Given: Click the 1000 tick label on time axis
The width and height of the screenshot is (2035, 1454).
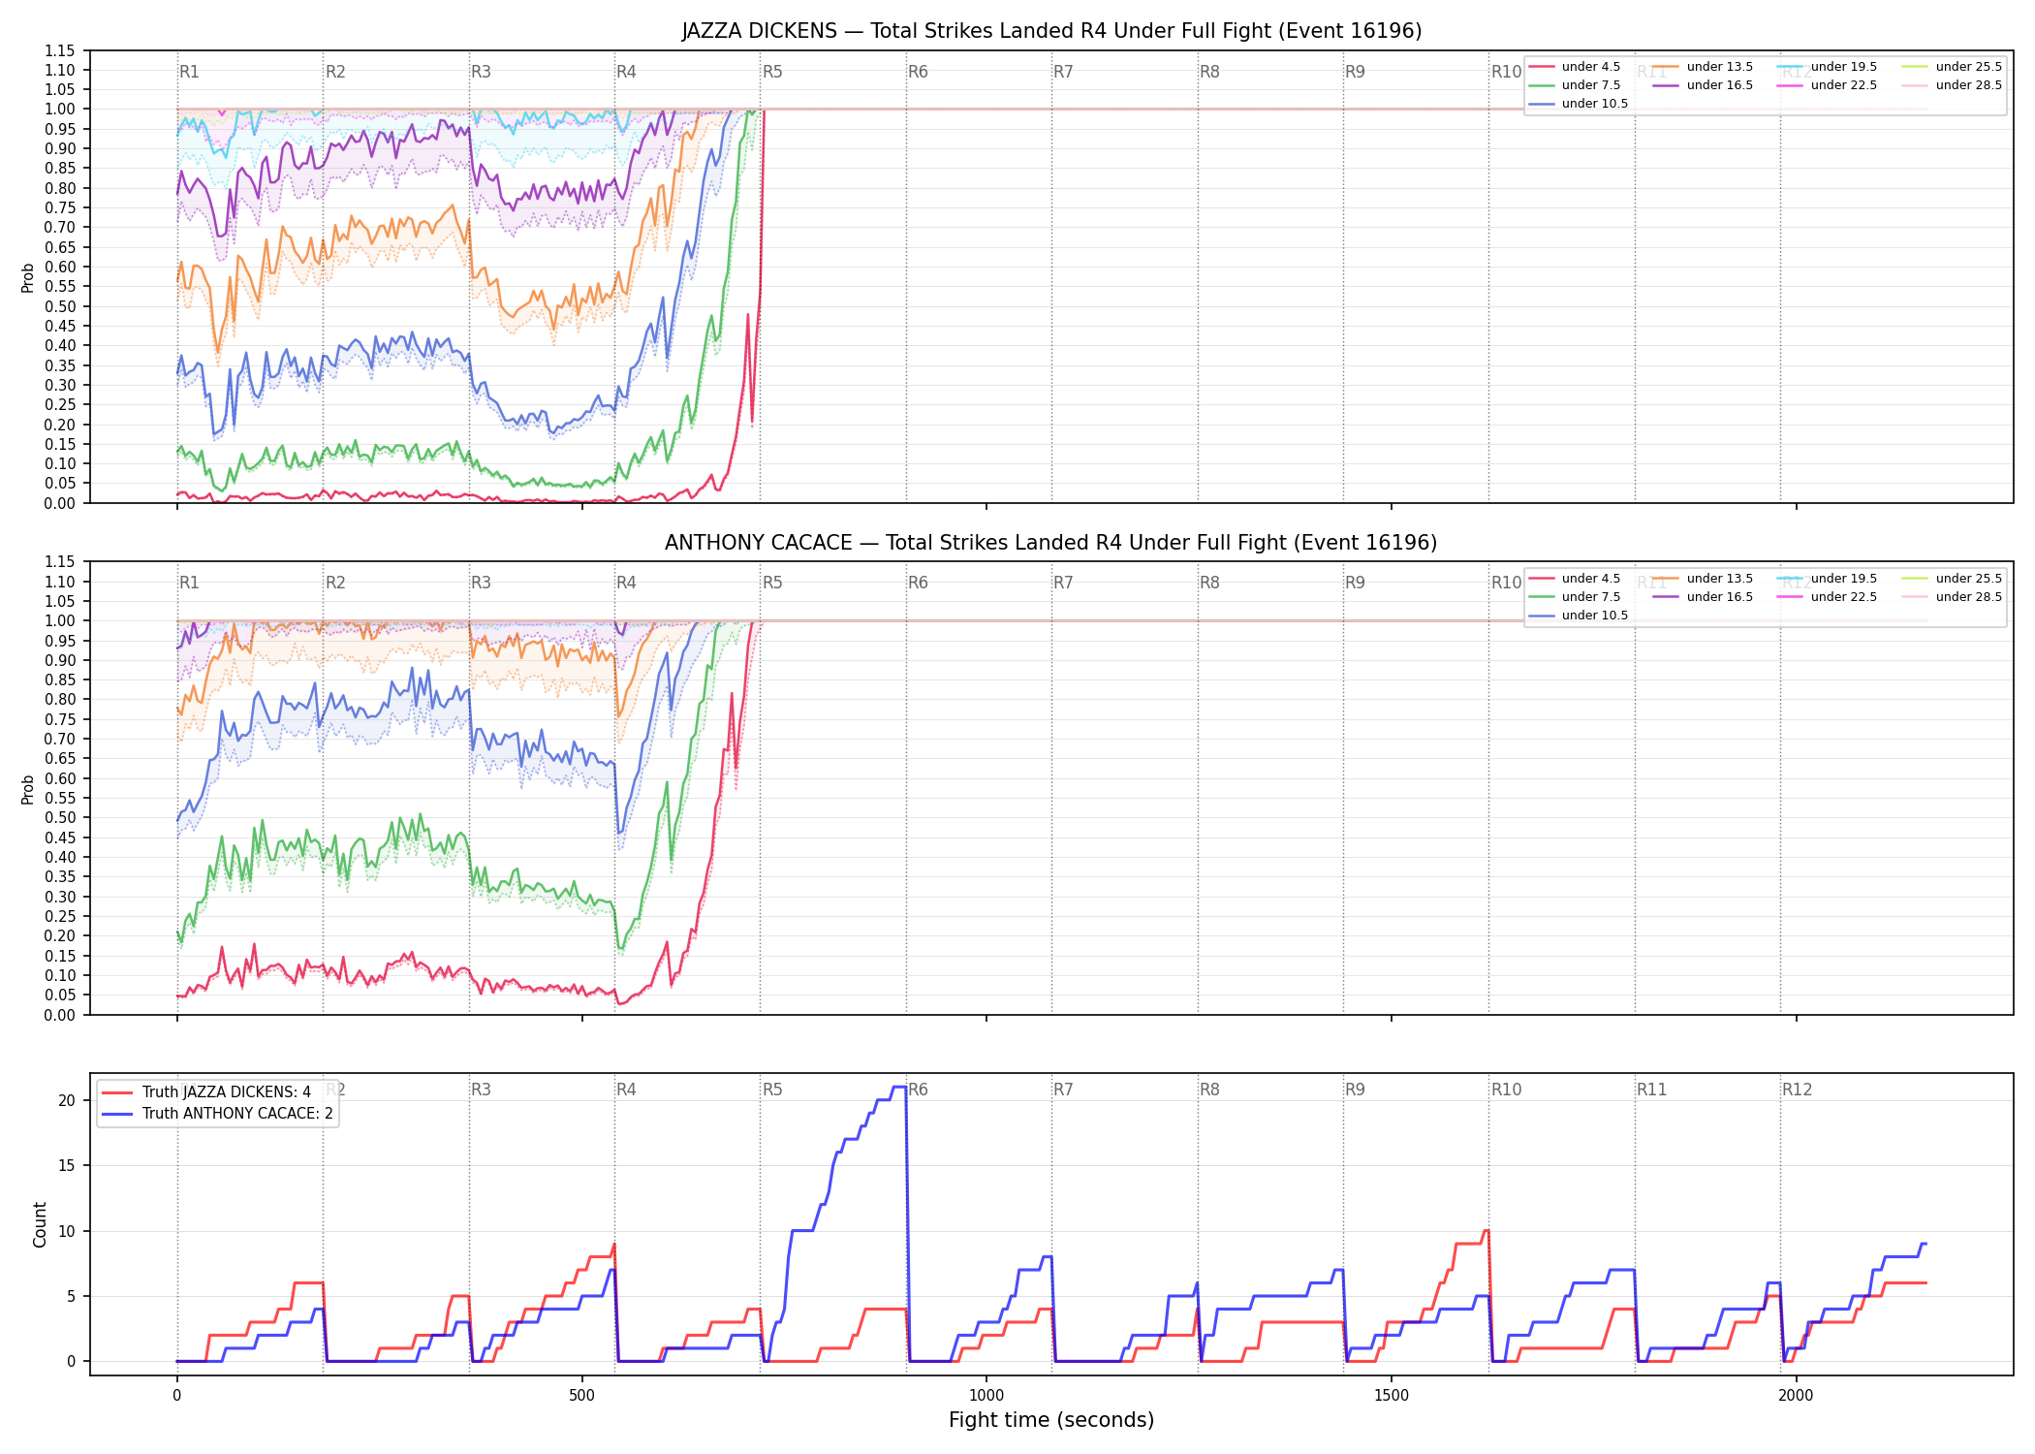Looking at the screenshot, I should 986,1396.
